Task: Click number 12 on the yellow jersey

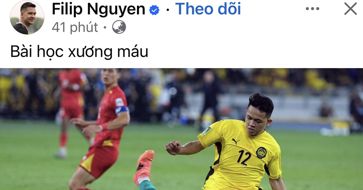Action: (244, 157)
